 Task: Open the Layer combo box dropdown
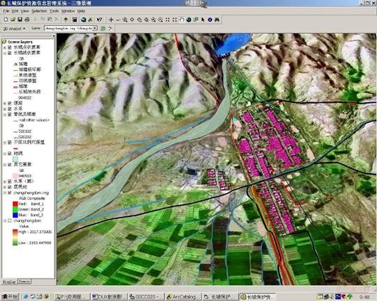(x=95, y=29)
